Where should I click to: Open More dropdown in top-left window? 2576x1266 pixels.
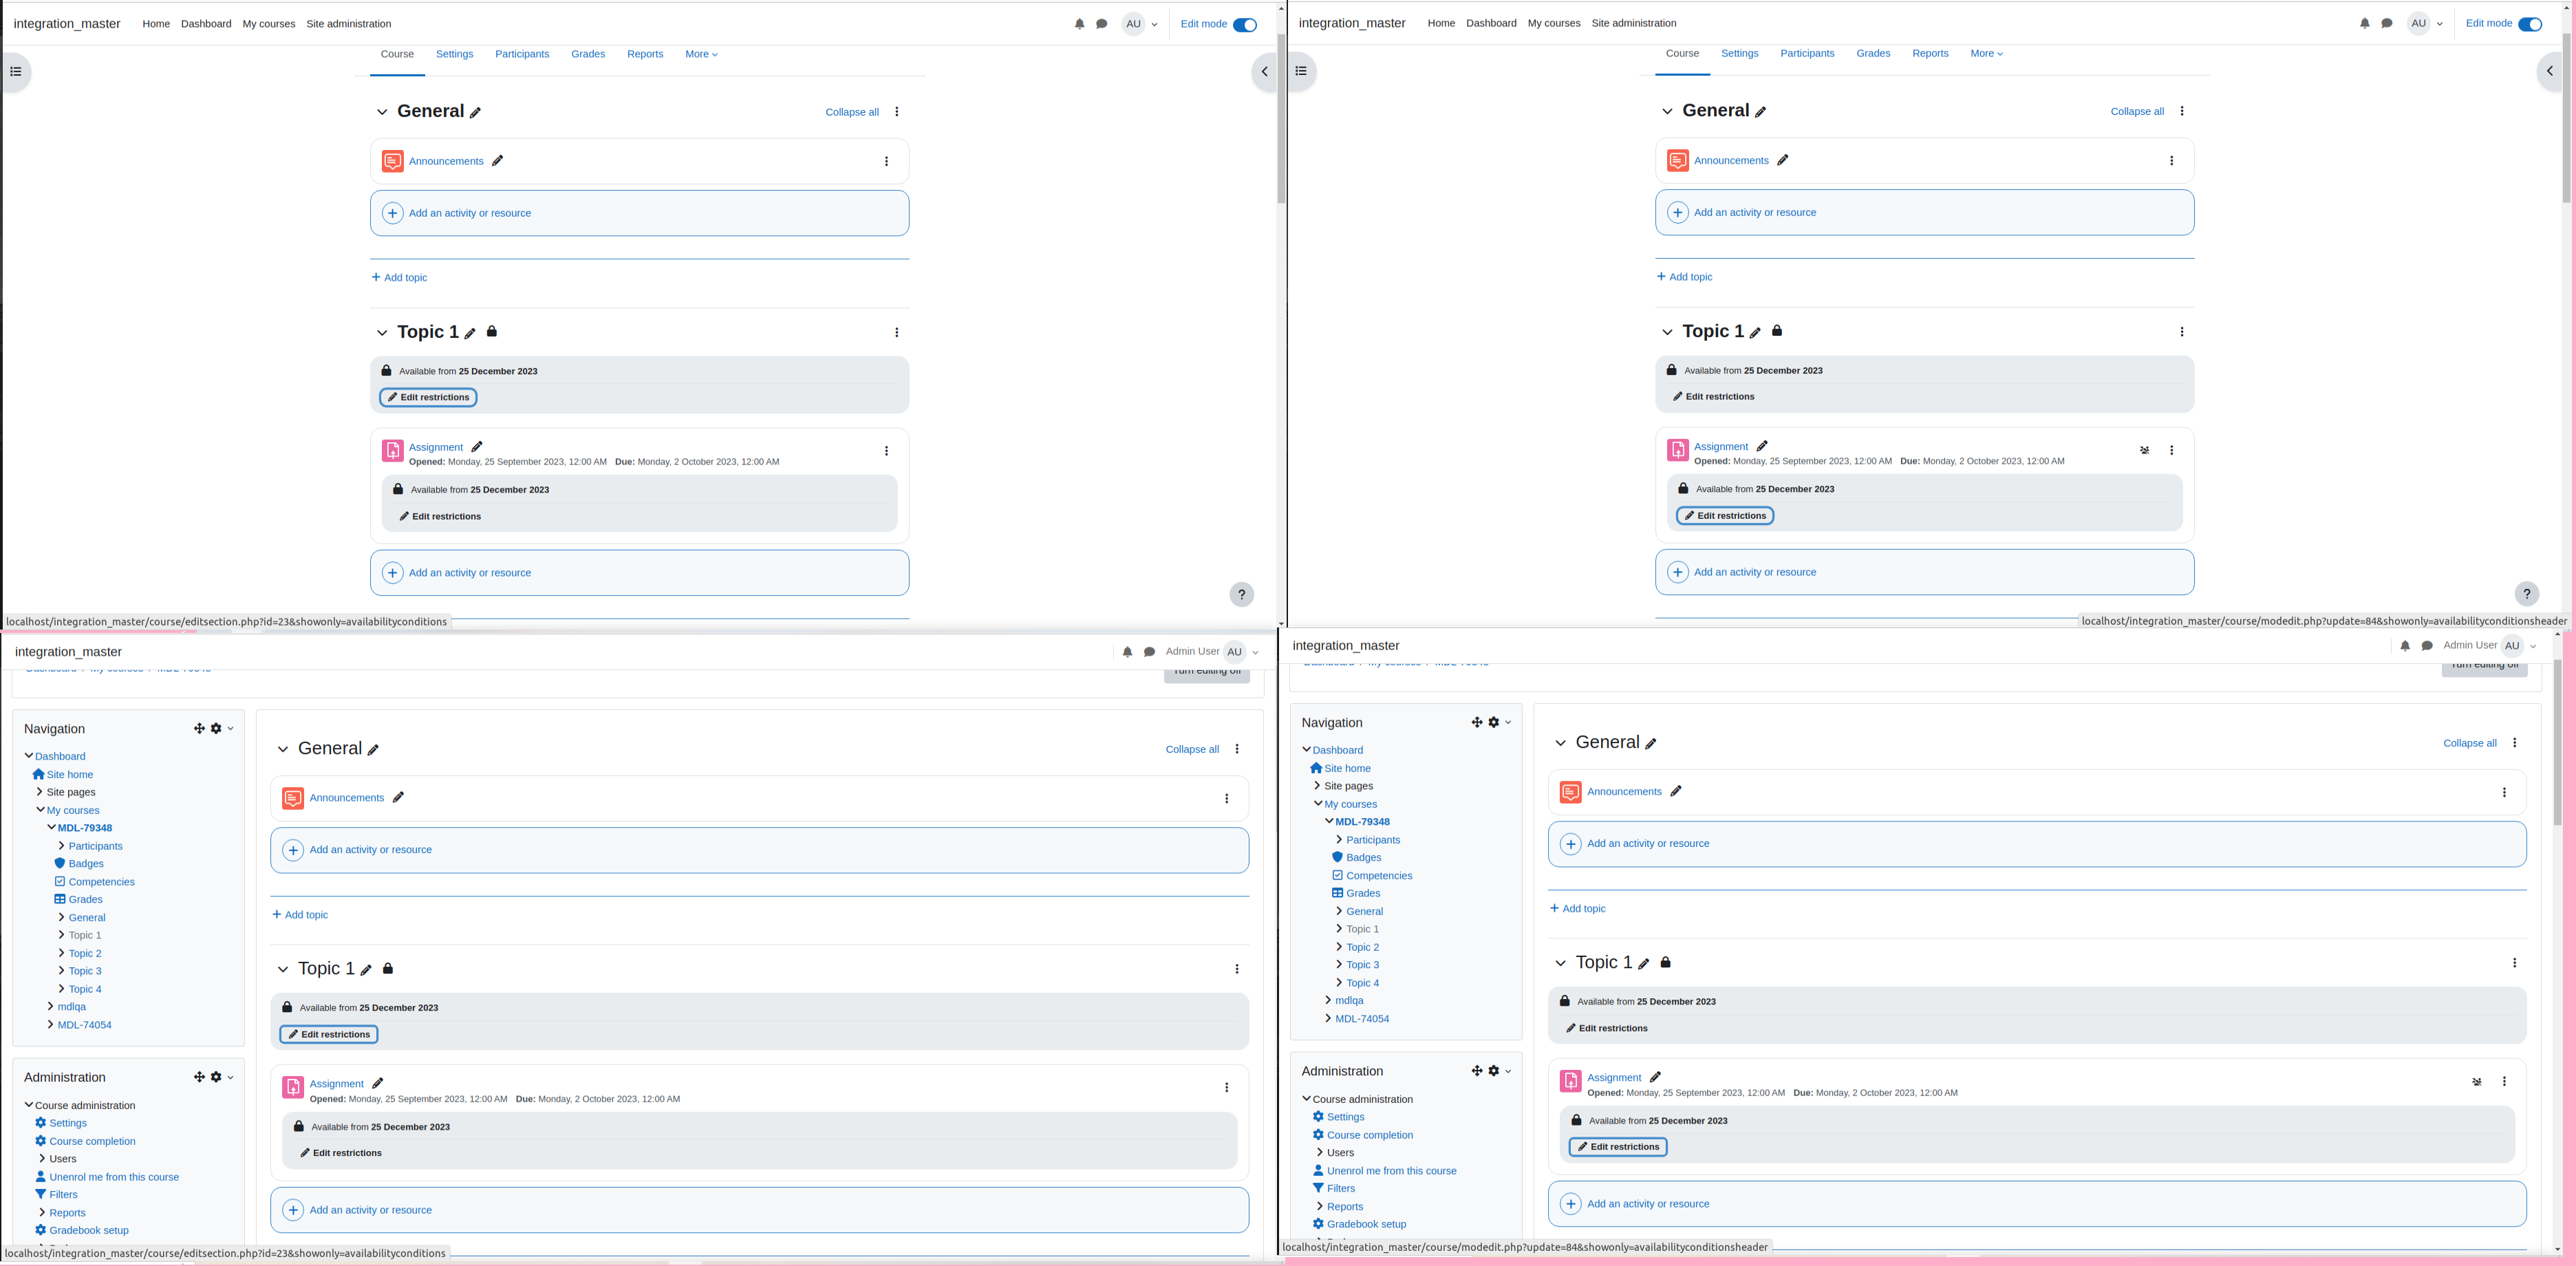click(x=701, y=54)
